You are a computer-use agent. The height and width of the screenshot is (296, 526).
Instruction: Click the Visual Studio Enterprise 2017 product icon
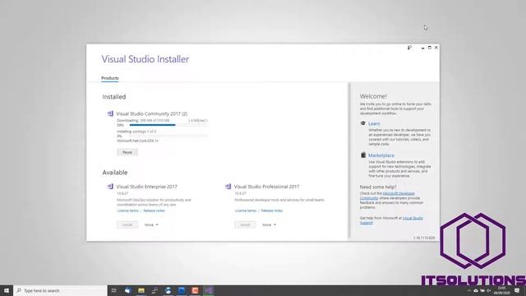click(x=110, y=187)
